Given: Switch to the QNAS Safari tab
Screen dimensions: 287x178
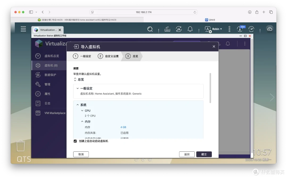Looking at the screenshot, I should point(210,20).
